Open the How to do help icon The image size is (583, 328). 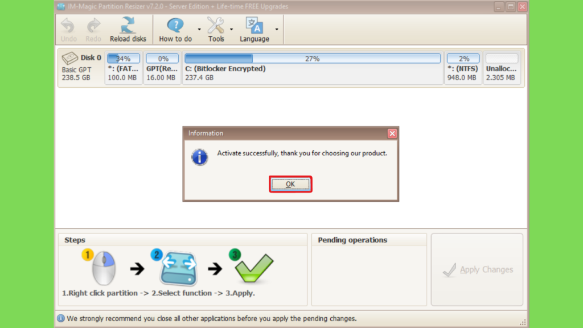tap(175, 25)
